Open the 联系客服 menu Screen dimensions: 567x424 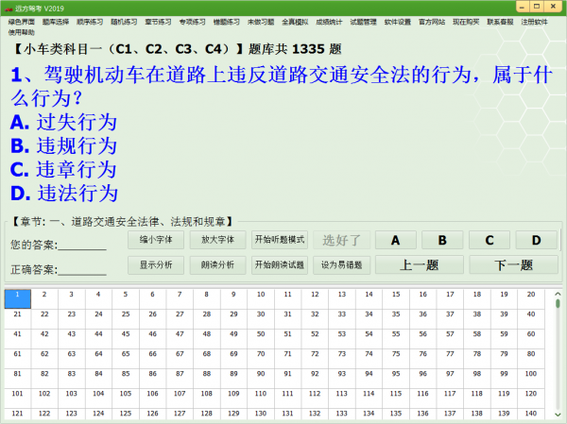coord(500,22)
